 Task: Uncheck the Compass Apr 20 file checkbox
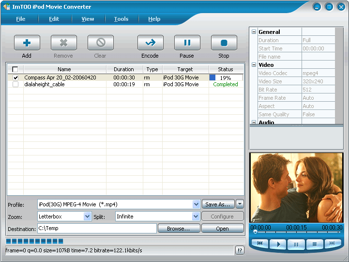point(15,77)
